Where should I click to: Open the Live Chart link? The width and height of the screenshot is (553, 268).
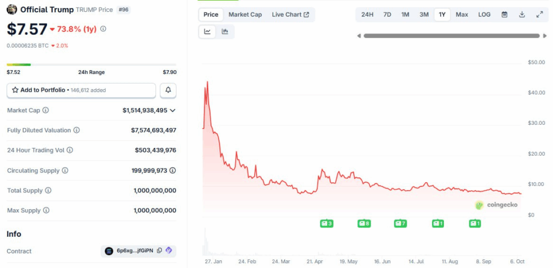click(291, 15)
